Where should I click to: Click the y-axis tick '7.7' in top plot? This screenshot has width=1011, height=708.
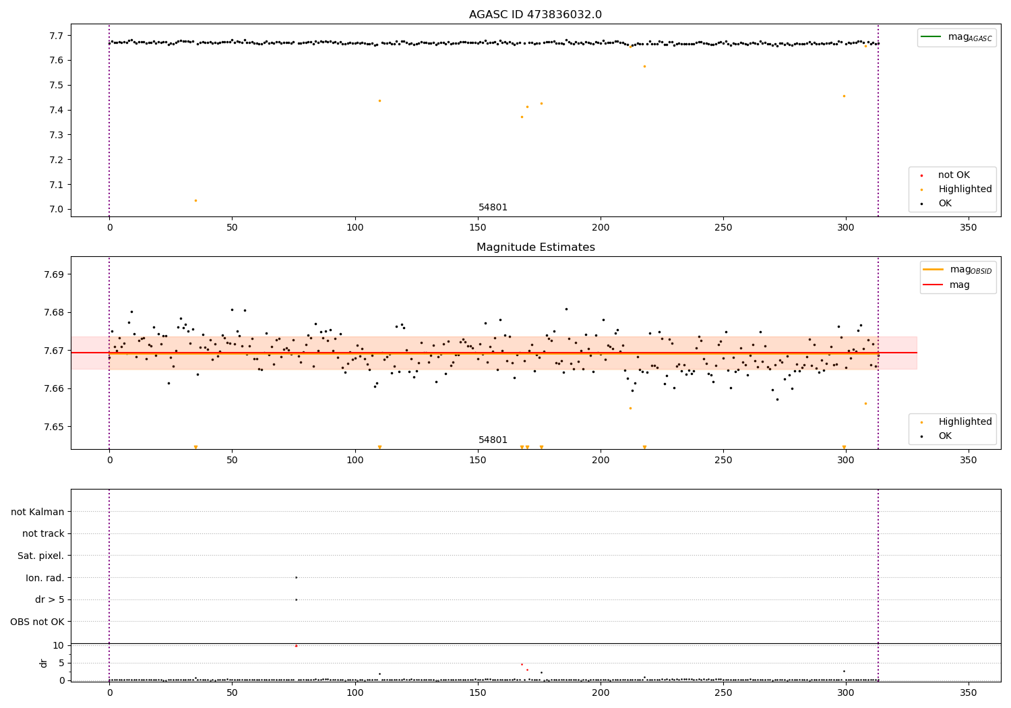[x=57, y=36]
